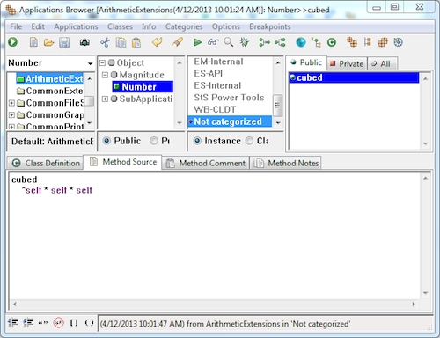Click the save floppy disk icon
Viewport: 440px width, 338px height.
64,42
